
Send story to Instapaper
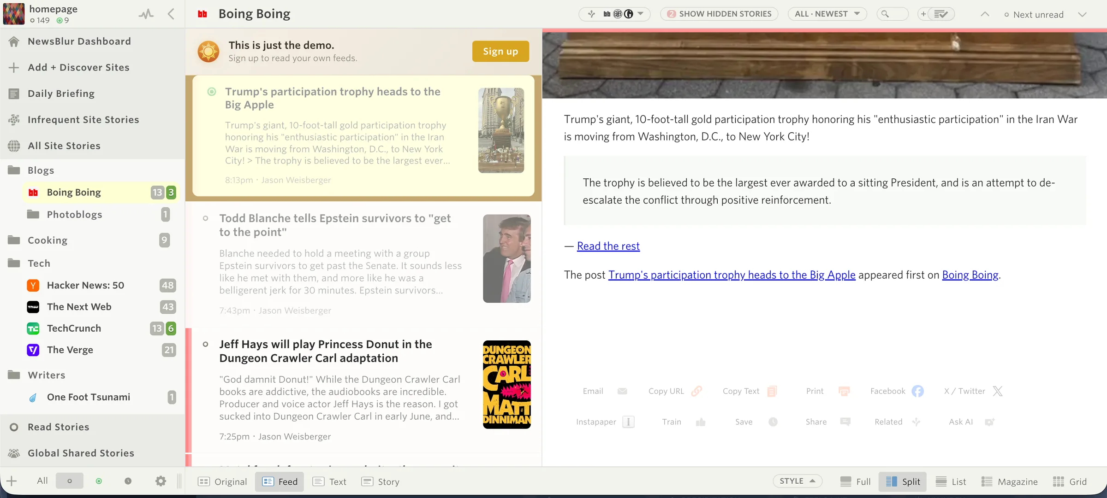pos(605,422)
